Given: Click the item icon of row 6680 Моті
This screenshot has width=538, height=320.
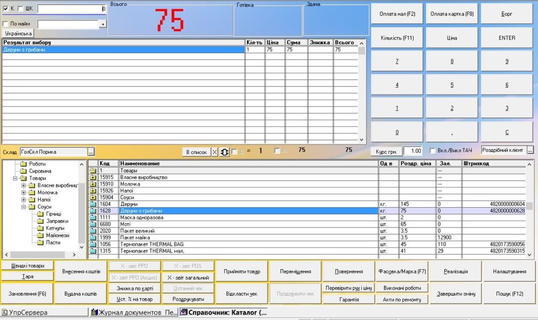Looking at the screenshot, I should (93, 224).
